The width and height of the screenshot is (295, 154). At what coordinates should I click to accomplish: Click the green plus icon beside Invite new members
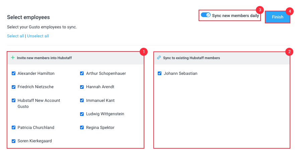pyautogui.click(x=13, y=57)
